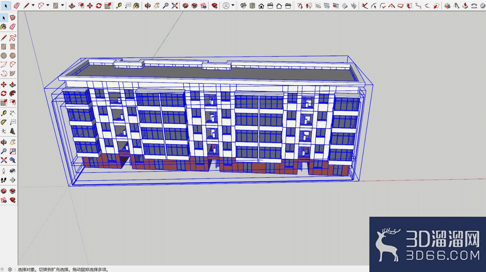Activate Follow Me tool in left toolbar
486x272 pixels.
(12, 93)
